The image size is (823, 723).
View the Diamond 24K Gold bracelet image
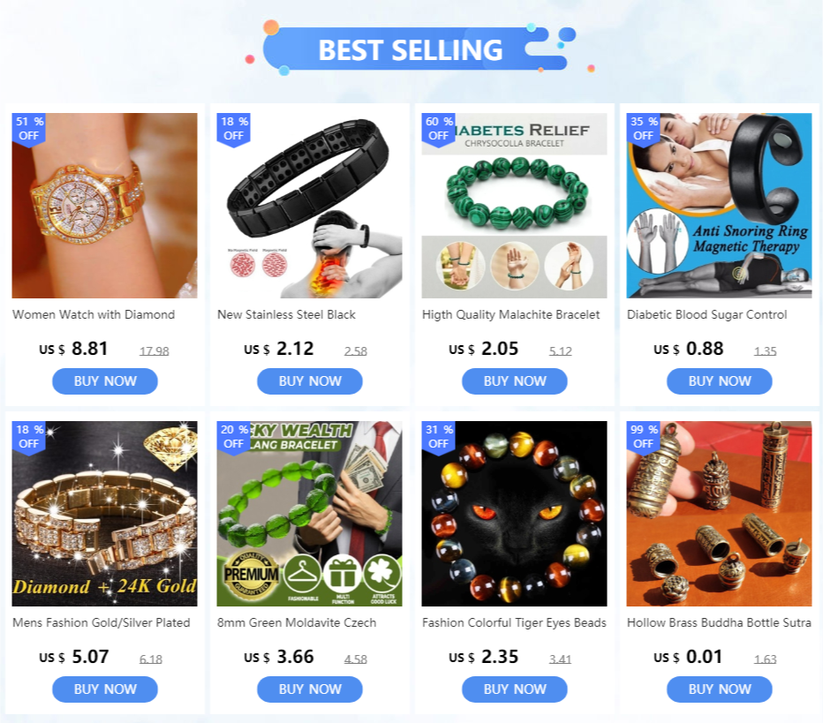pyautogui.click(x=104, y=514)
